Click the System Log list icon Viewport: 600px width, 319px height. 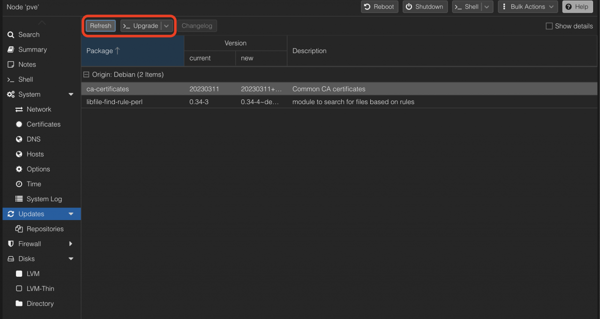pyautogui.click(x=19, y=199)
